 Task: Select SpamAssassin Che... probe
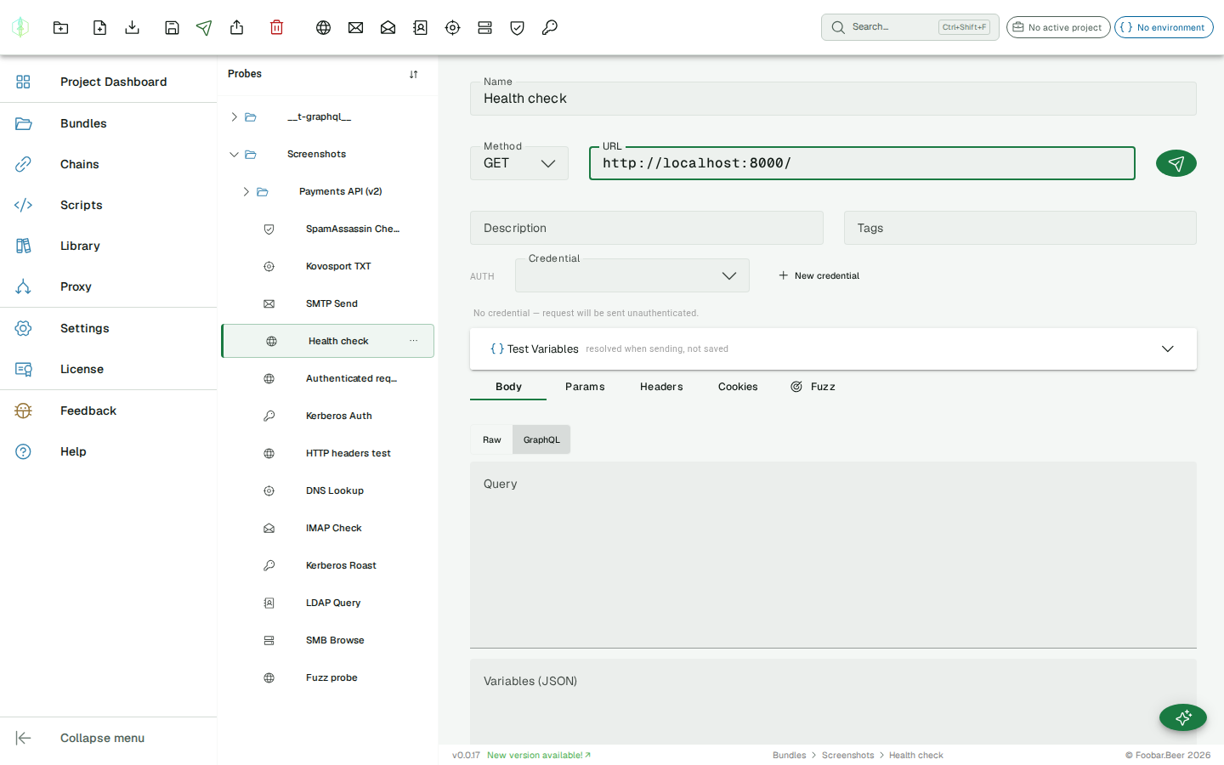327,229
